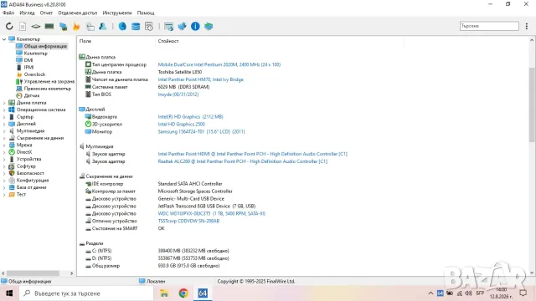Open the WDC WD10JPVX disk link
The image size is (536, 301).
pyautogui.click(x=212, y=214)
